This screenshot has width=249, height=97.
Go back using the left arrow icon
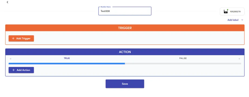click(x=8, y=2)
